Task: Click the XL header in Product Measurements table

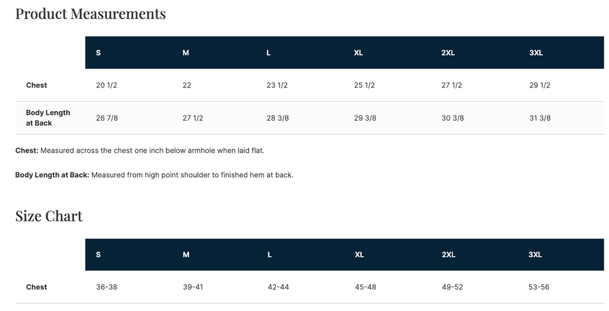Action: tap(358, 53)
